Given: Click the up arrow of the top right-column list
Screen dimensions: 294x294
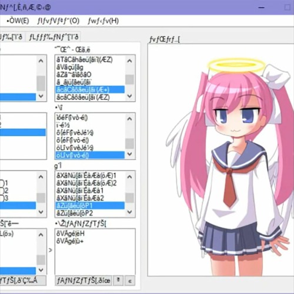Looking at the screenshot, I should click(x=129, y=61).
